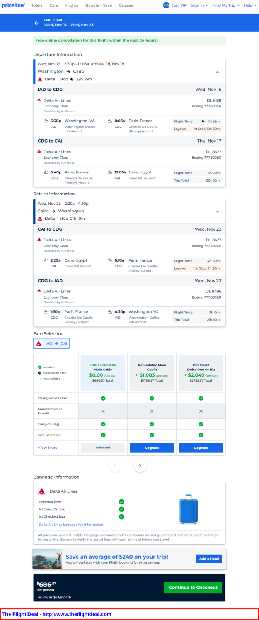
Task: Click Seat Selection checkmark for Delta One
Action: [201, 435]
